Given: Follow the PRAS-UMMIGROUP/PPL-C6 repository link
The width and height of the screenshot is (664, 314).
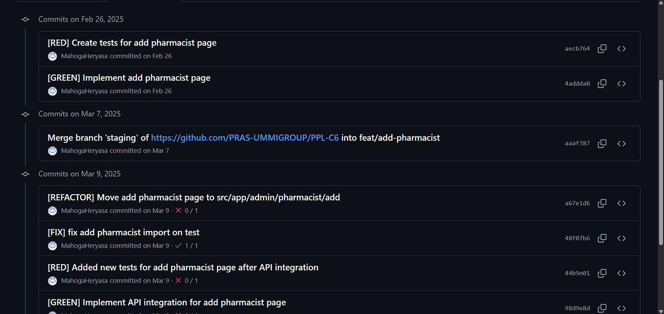Looking at the screenshot, I should pos(244,137).
